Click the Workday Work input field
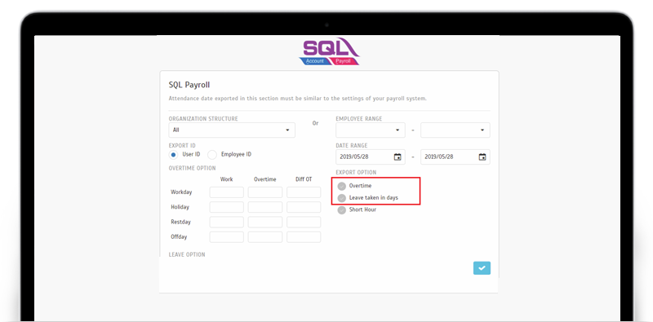Image resolution: width=653 pixels, height=322 pixels. pyautogui.click(x=227, y=192)
